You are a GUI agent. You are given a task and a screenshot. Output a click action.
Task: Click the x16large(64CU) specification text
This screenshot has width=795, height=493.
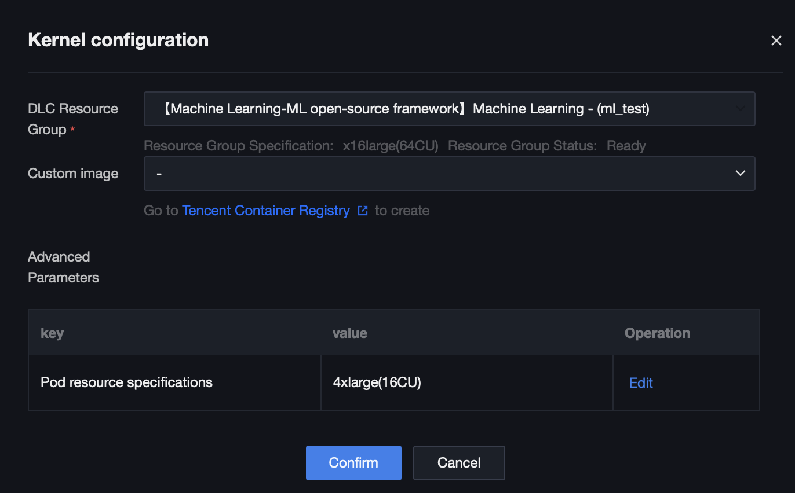click(390, 146)
